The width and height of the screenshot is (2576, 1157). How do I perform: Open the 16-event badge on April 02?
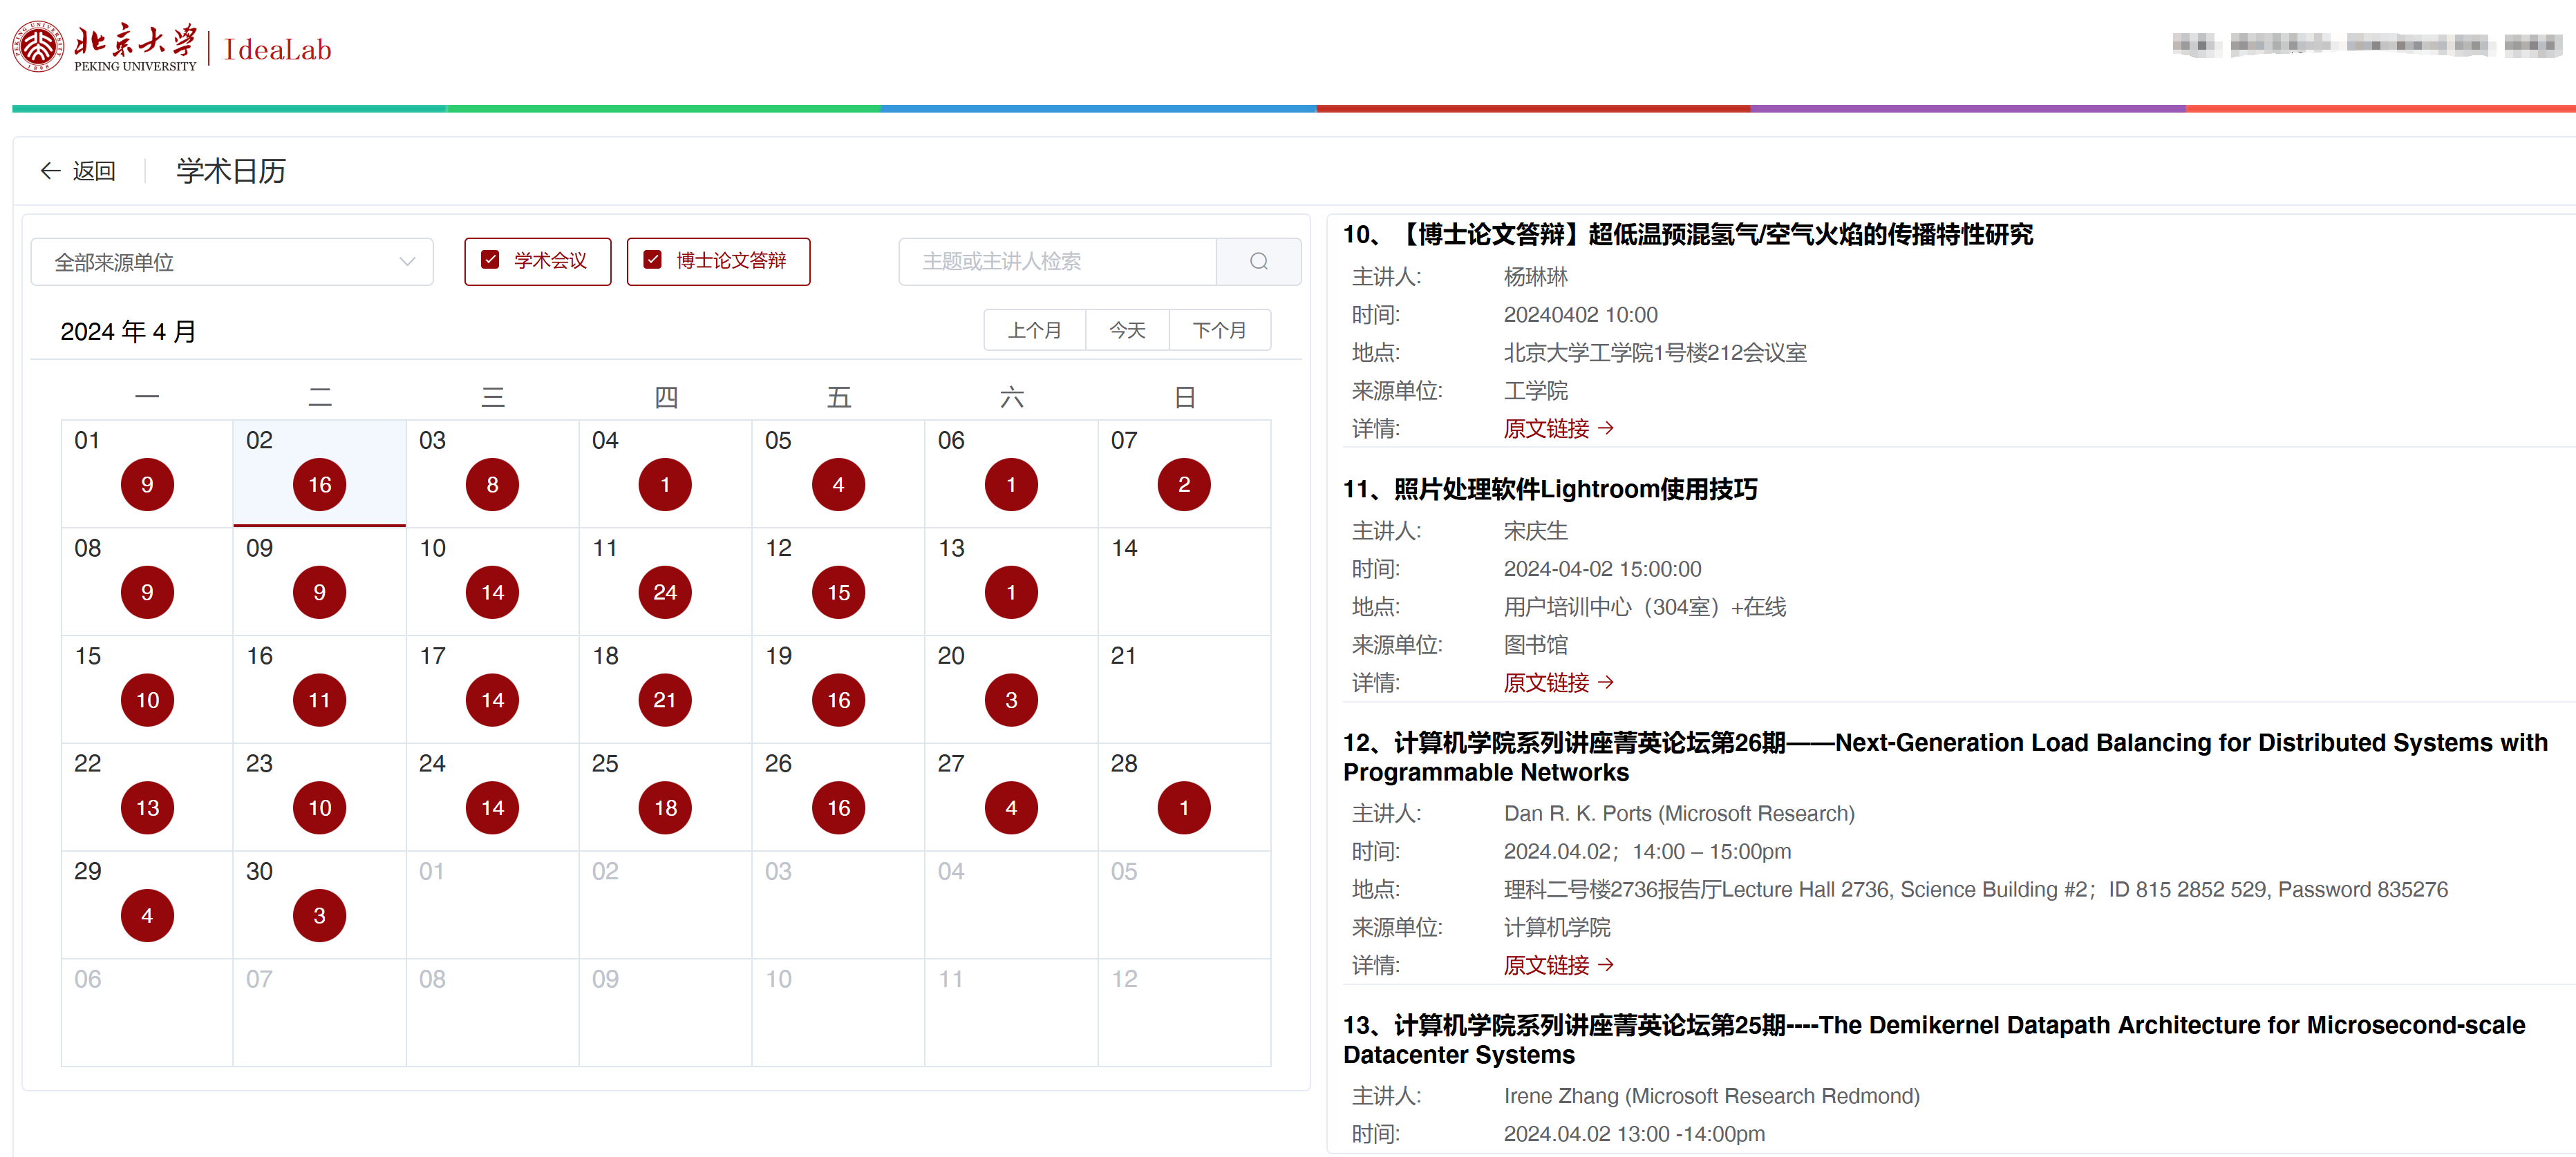(x=319, y=485)
